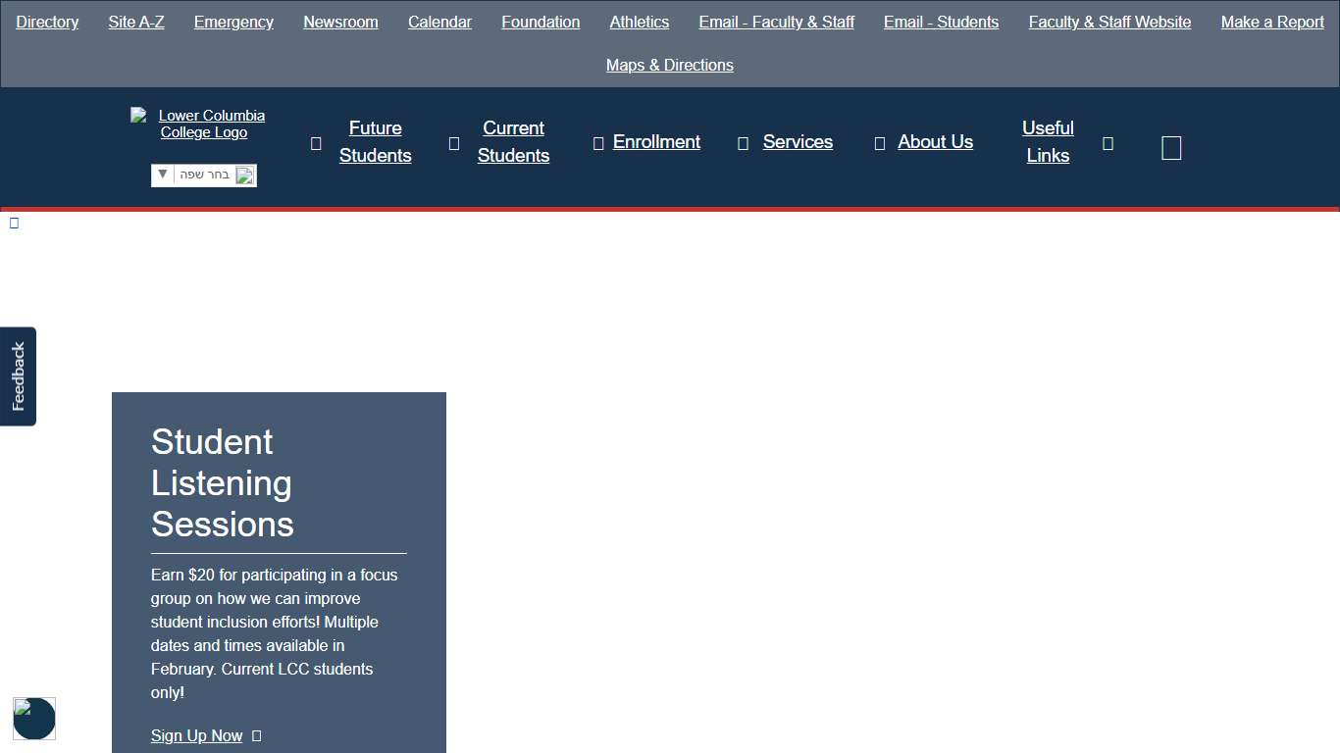1340x753 pixels.
Task: Open the Useful Links dropdown
Action: tap(1048, 142)
